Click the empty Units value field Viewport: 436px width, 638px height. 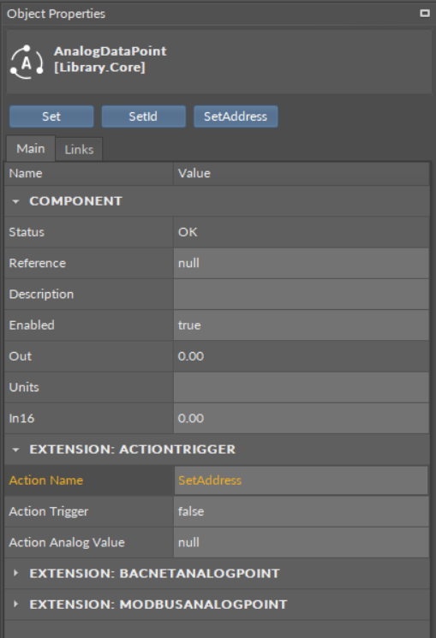[302, 387]
